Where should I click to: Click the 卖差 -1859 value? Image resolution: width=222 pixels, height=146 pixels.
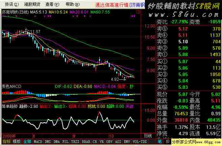(x=215, y=22)
